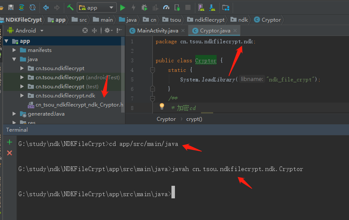Start debugging with the bug icon
This screenshot has width=349, height=220.
(144, 8)
